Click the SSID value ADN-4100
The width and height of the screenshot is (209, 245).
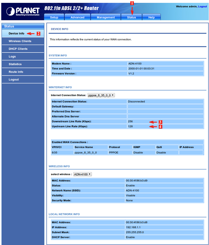(x=132, y=191)
